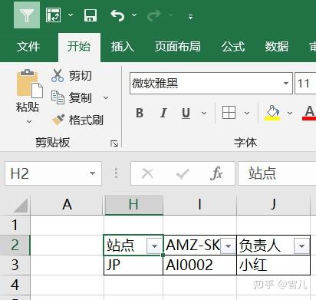
Task: Save the workbook with the floppy disk icon
Action: point(91,15)
